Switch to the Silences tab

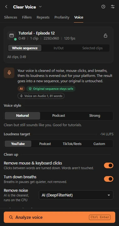(x=11, y=17)
